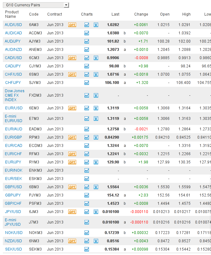The width and height of the screenshot is (211, 255).
Task: Open the GBP/CHF product link
Action: coord(13,203)
